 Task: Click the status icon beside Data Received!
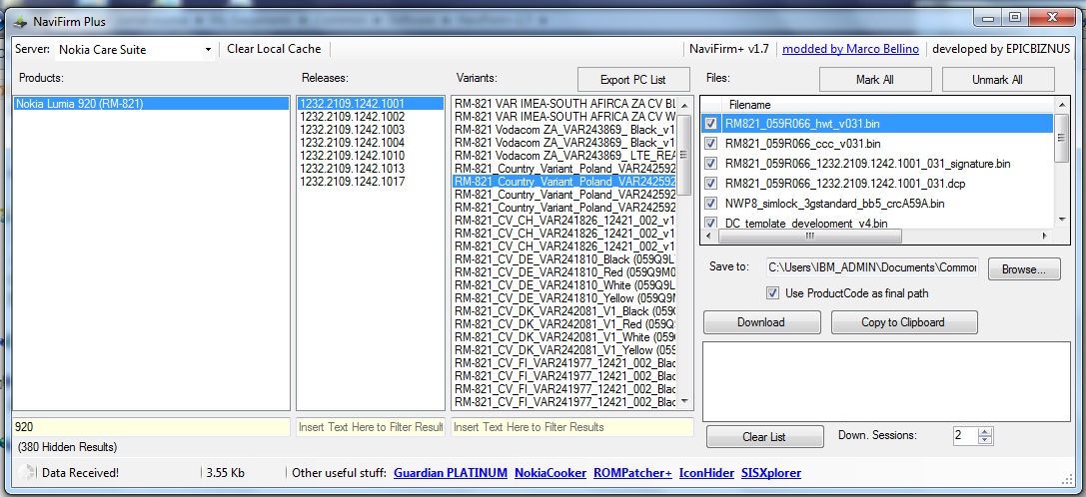(x=26, y=473)
